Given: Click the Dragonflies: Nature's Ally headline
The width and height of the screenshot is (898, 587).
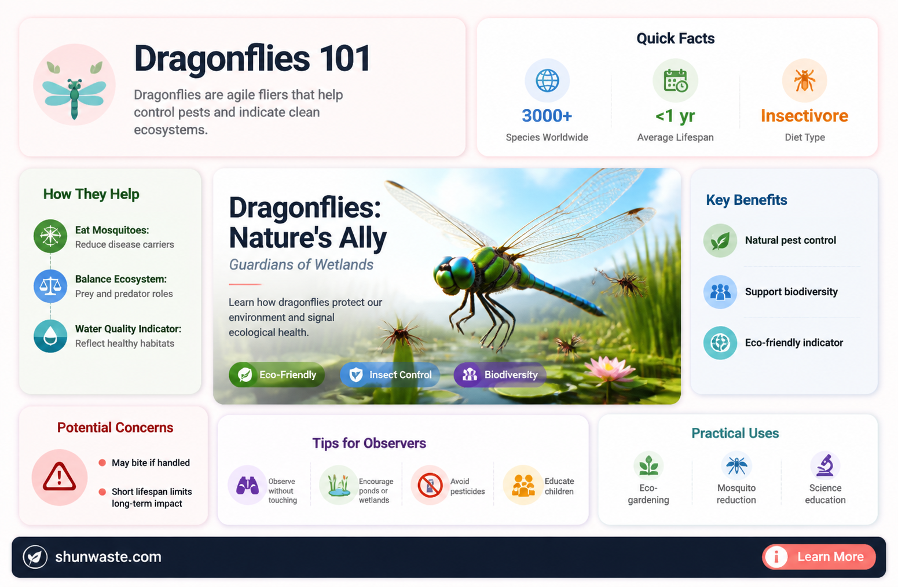Looking at the screenshot, I should pyautogui.click(x=307, y=222).
